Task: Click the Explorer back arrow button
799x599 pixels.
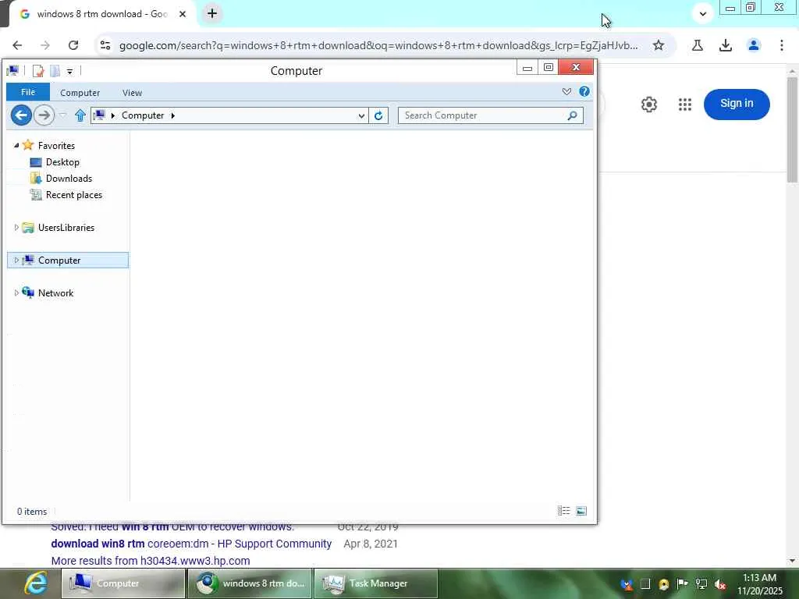Action: point(21,115)
